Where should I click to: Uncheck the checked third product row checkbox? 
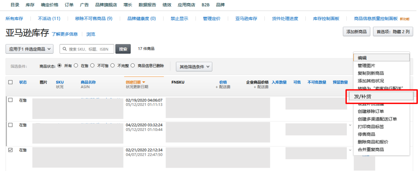point(10,150)
